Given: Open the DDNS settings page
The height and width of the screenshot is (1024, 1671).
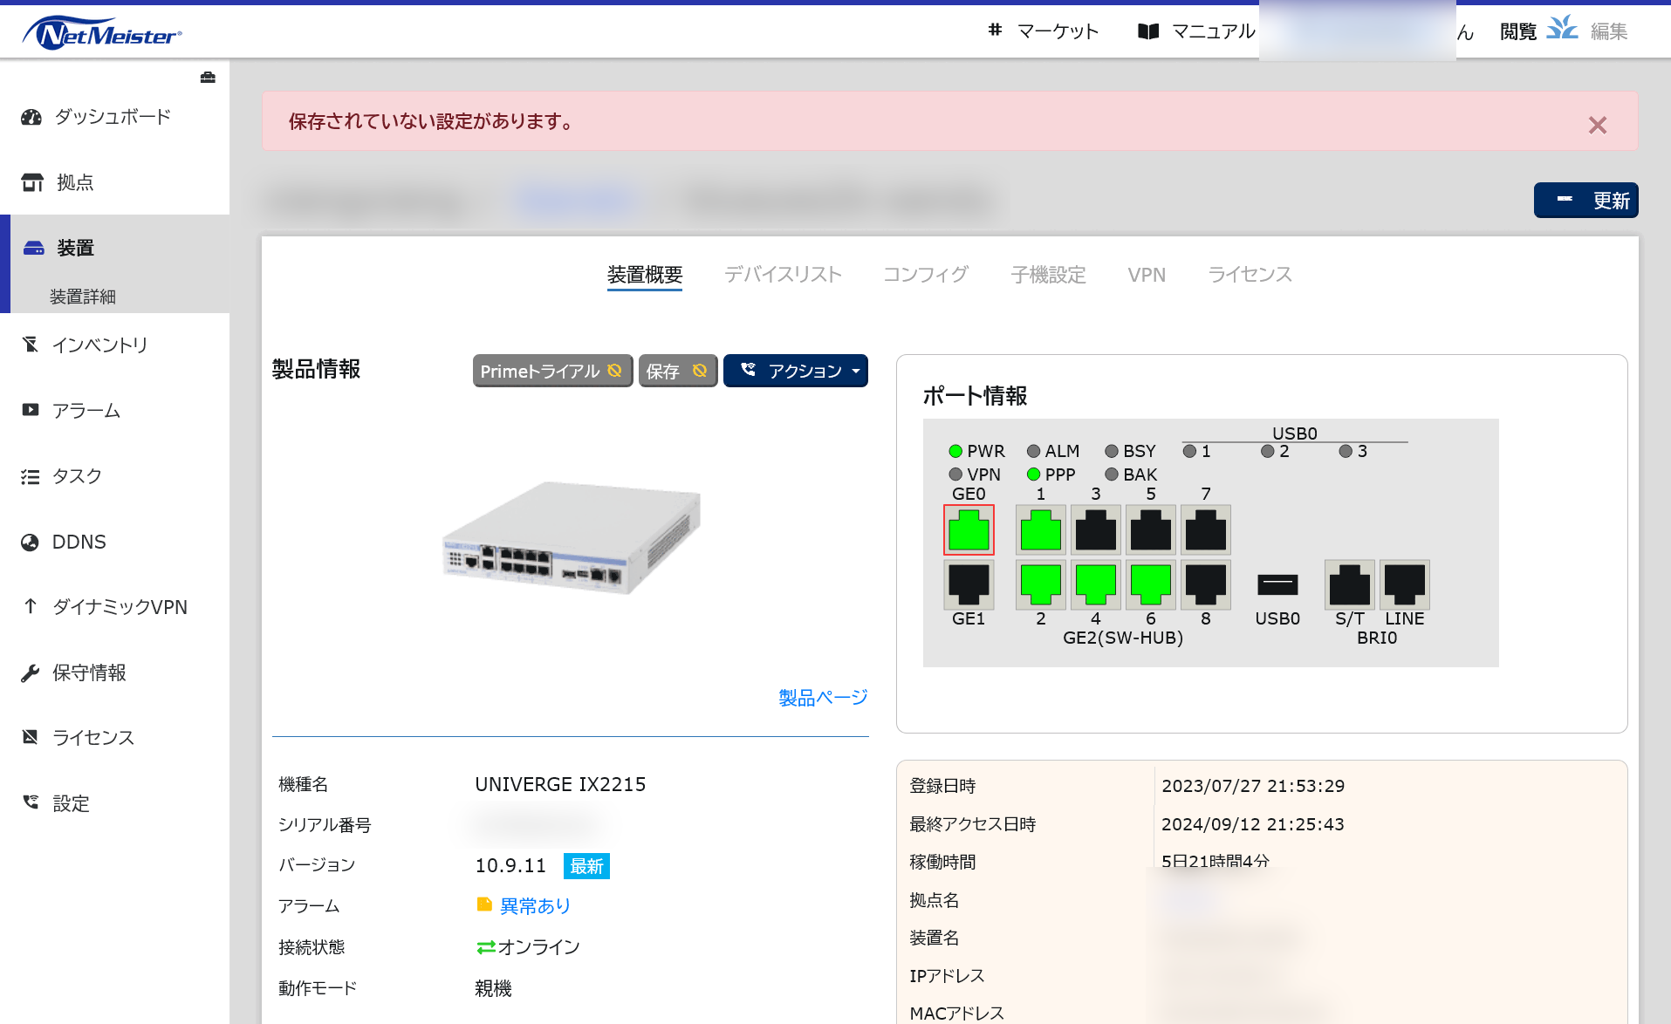Looking at the screenshot, I should pos(79,541).
